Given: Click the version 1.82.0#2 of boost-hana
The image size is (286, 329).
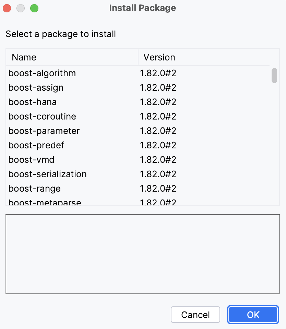Looking at the screenshot, I should 158,102.
